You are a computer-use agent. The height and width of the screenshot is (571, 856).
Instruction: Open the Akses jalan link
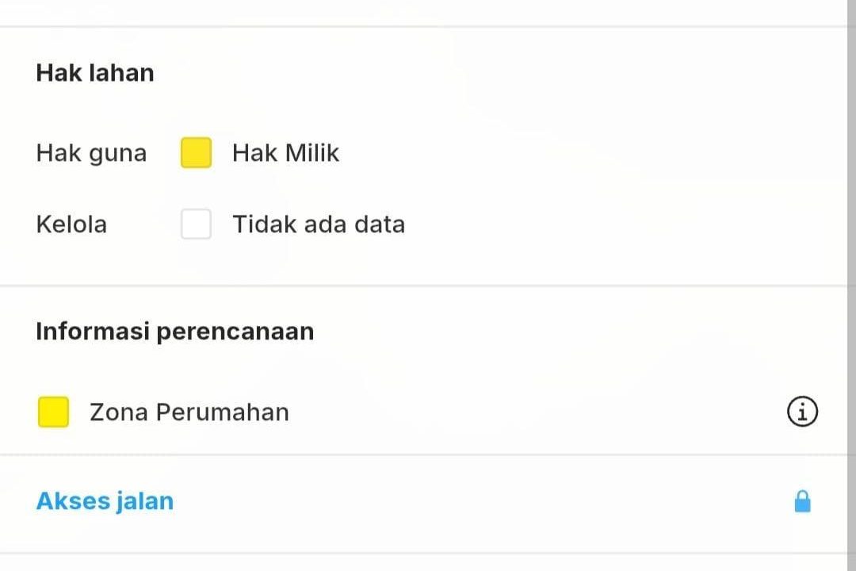(105, 501)
